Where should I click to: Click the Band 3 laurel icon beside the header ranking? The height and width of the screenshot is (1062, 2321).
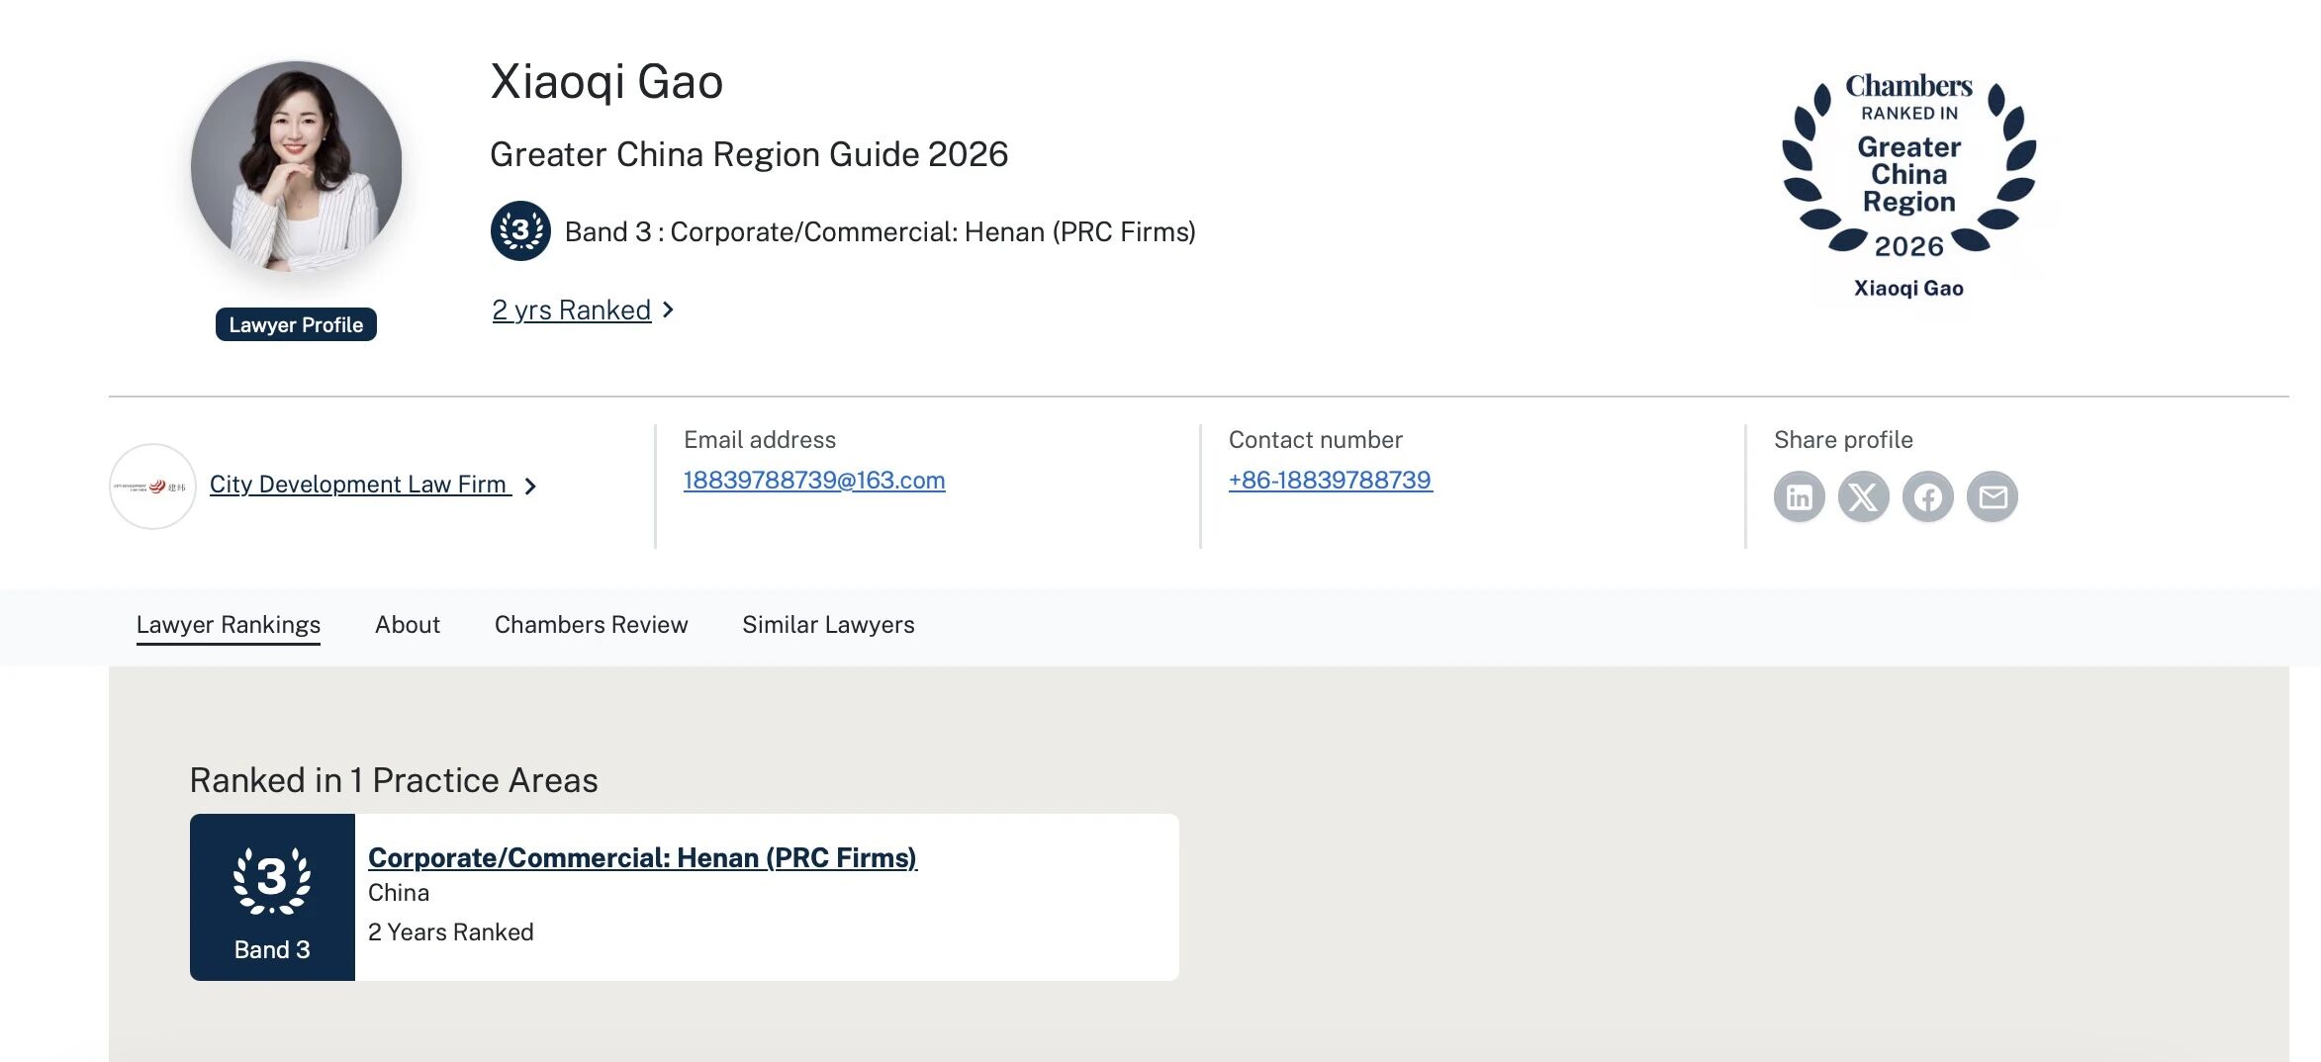point(520,231)
